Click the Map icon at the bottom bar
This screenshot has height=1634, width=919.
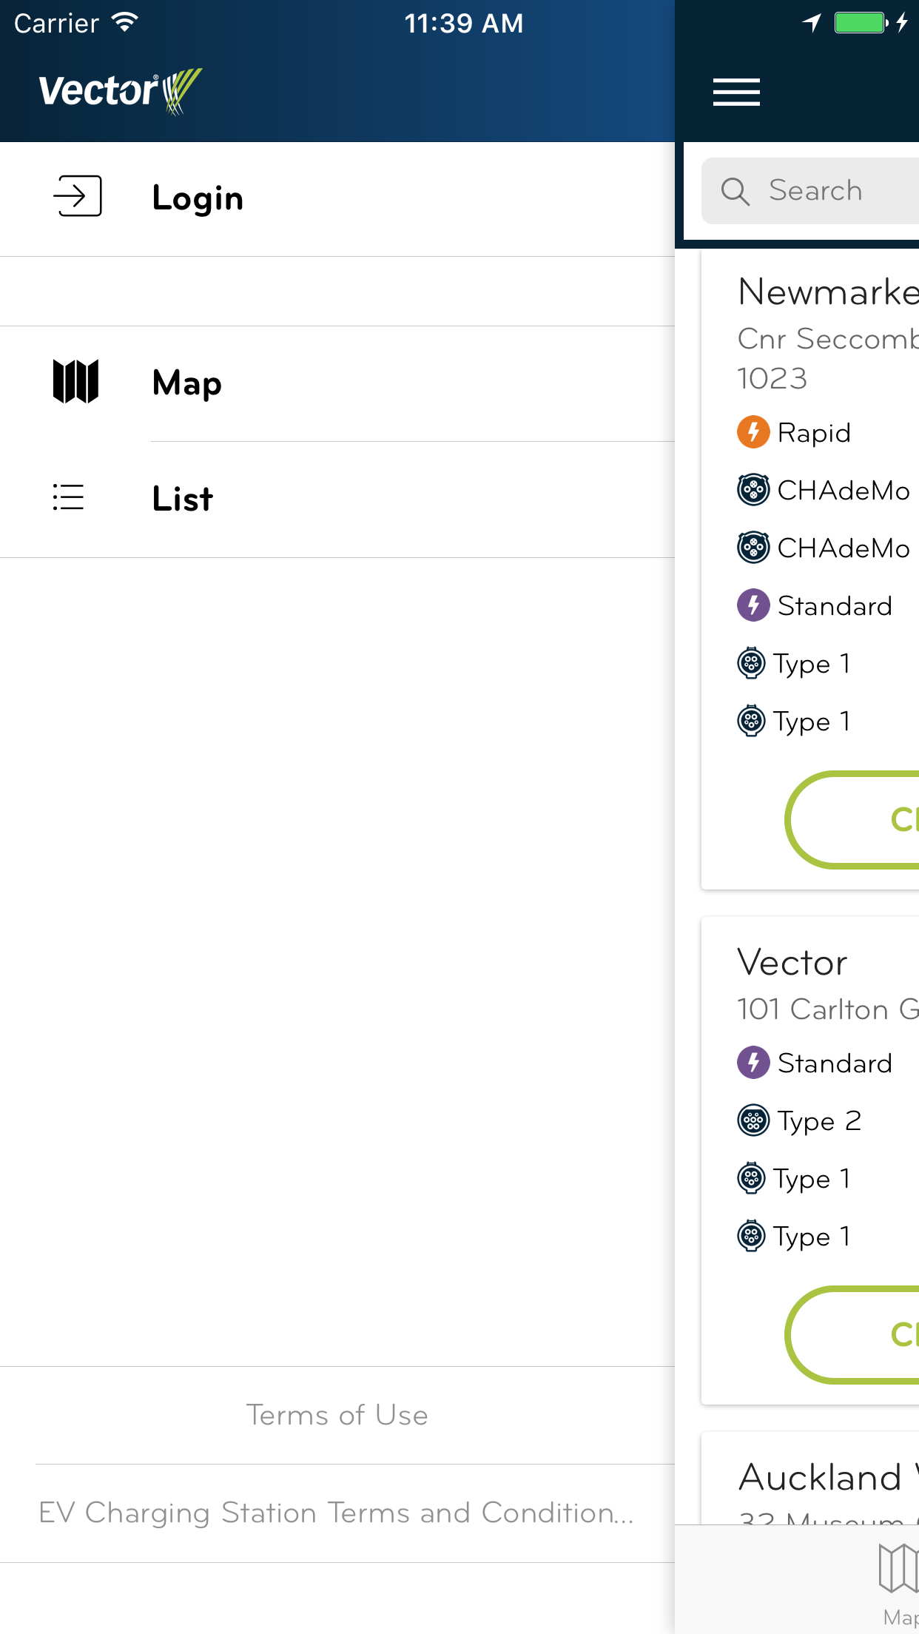(x=898, y=1570)
